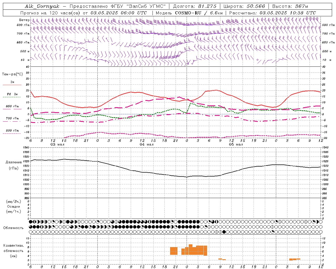Click the 'Широта: 50.566' header field

click(244, 6)
